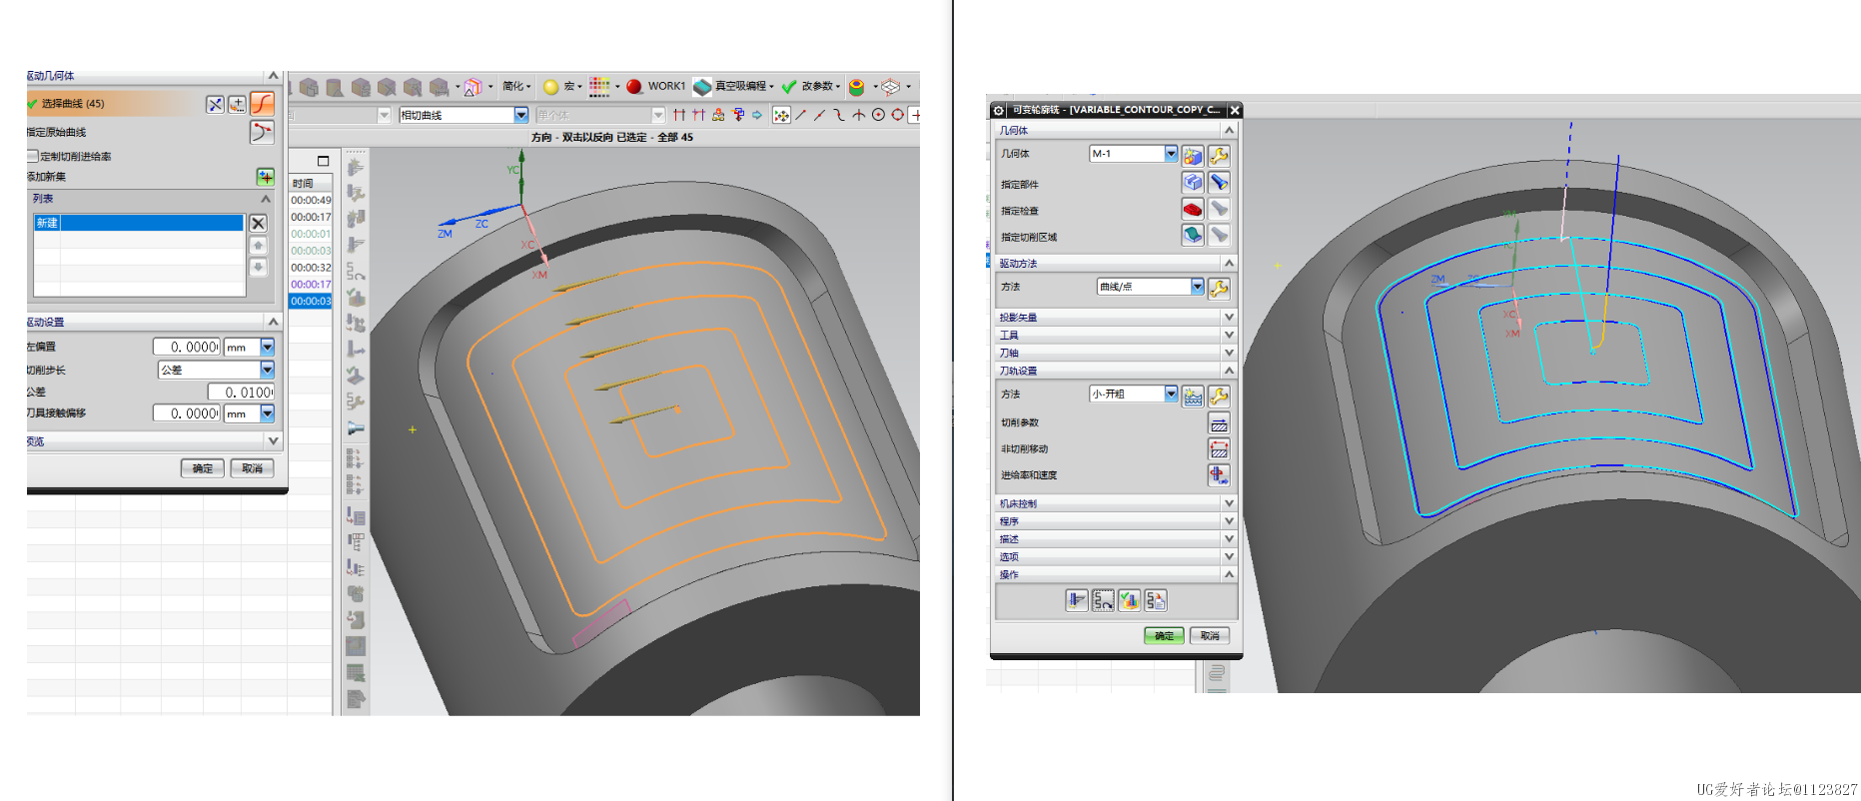Click the 公差 0.0100 input field
The image size is (1861, 801).
coord(241,392)
